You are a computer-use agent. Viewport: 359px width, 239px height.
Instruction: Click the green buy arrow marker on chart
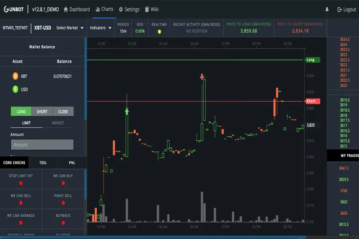coord(127,111)
